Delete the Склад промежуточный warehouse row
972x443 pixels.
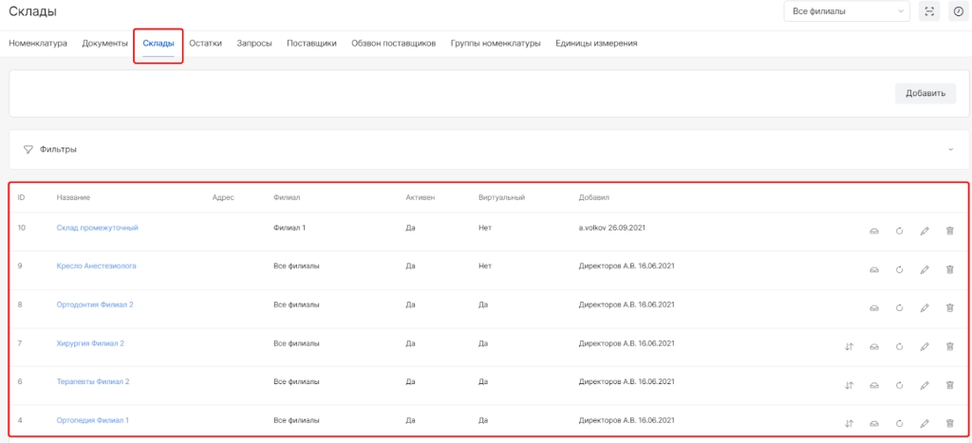tap(949, 231)
